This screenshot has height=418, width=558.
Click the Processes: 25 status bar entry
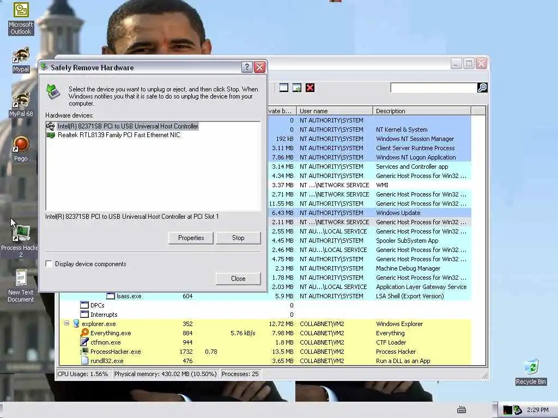(240, 374)
